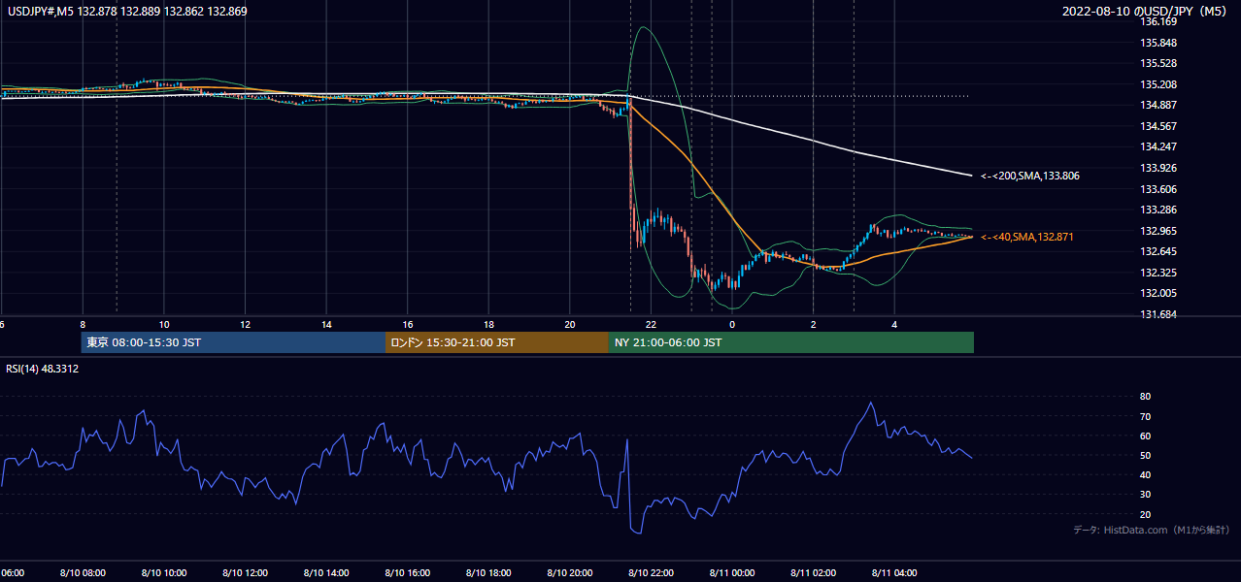This screenshot has width=1241, height=582.
Task: Click RSI axis level 30
Action: pos(1146,495)
